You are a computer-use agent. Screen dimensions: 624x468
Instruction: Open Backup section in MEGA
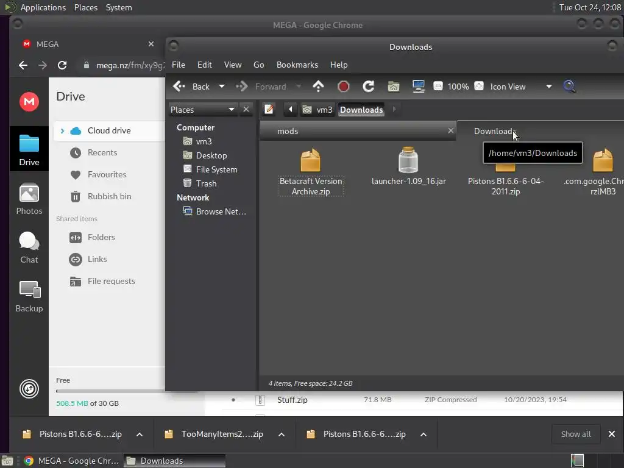click(x=29, y=297)
